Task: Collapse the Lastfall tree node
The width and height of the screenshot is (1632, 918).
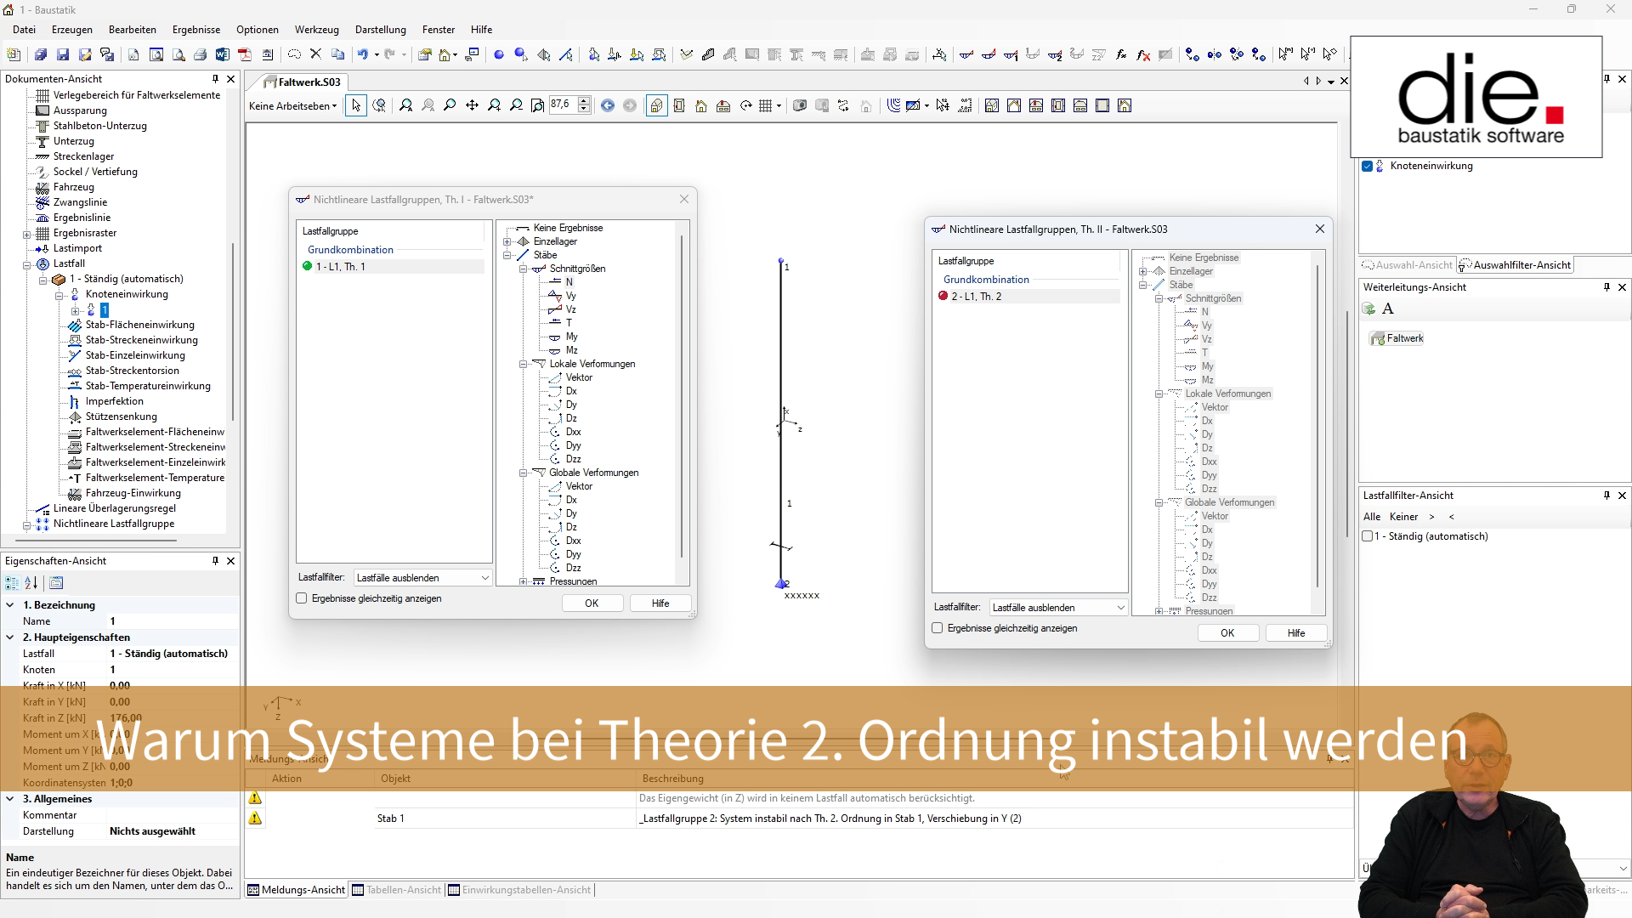Action: coord(26,264)
